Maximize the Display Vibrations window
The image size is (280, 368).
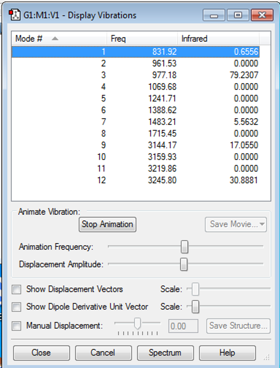[x=238, y=15]
